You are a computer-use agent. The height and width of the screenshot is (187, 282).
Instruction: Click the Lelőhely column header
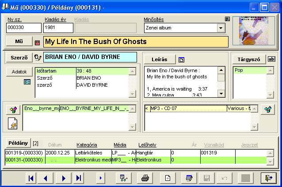(147, 145)
